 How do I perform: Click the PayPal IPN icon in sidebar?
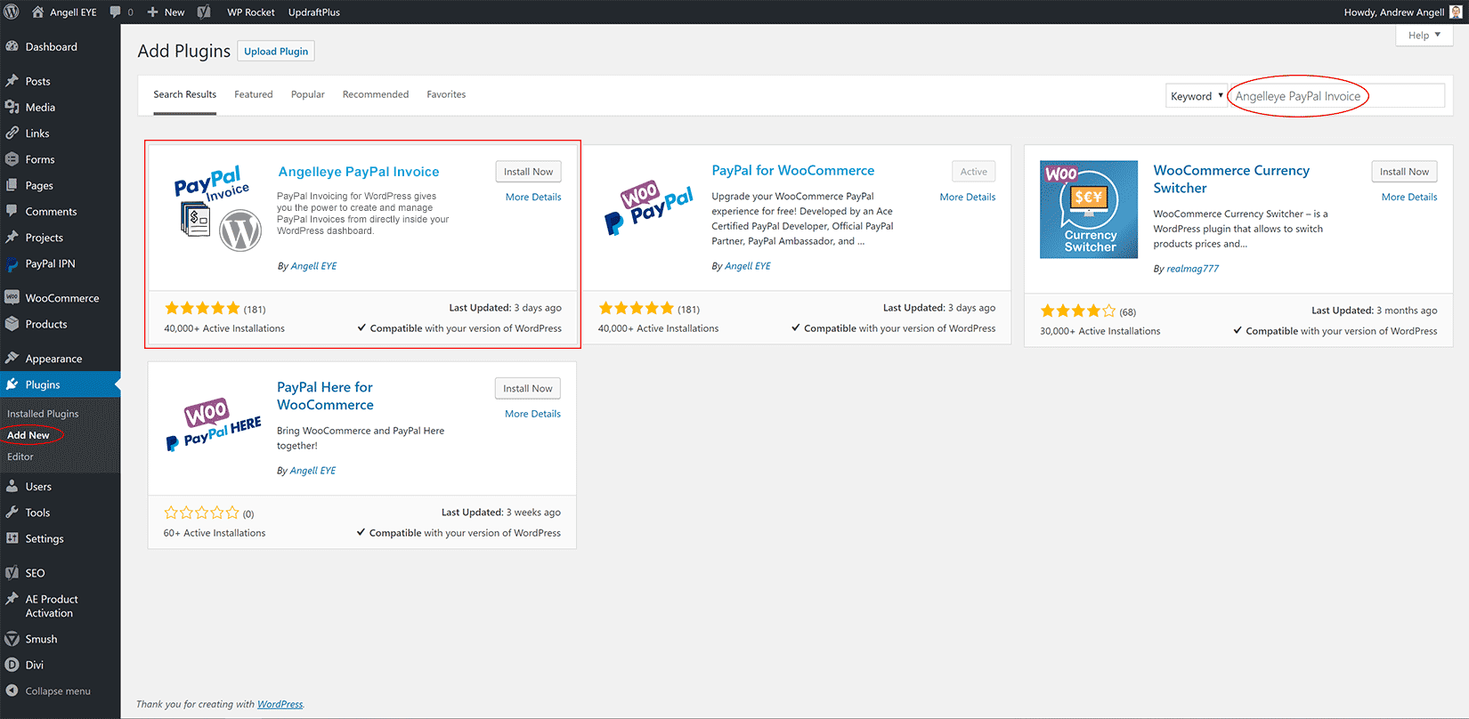coord(12,263)
